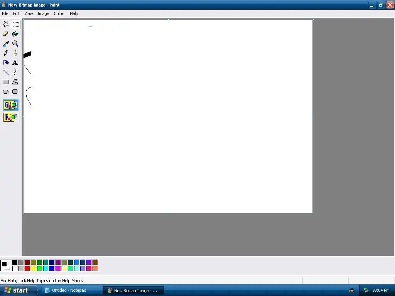Click New Bitmap Image taskbar button
This screenshot has width=395, height=296.
(133, 291)
